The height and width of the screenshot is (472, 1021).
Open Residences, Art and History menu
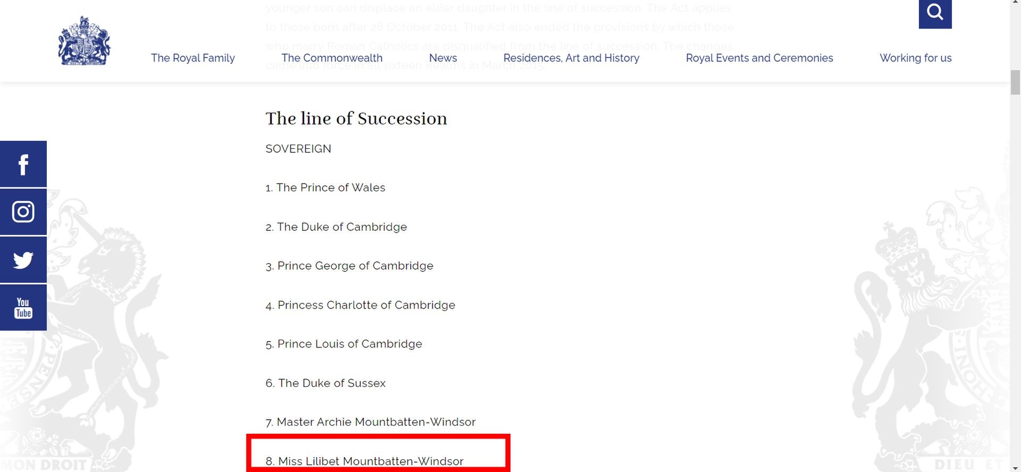click(x=571, y=58)
